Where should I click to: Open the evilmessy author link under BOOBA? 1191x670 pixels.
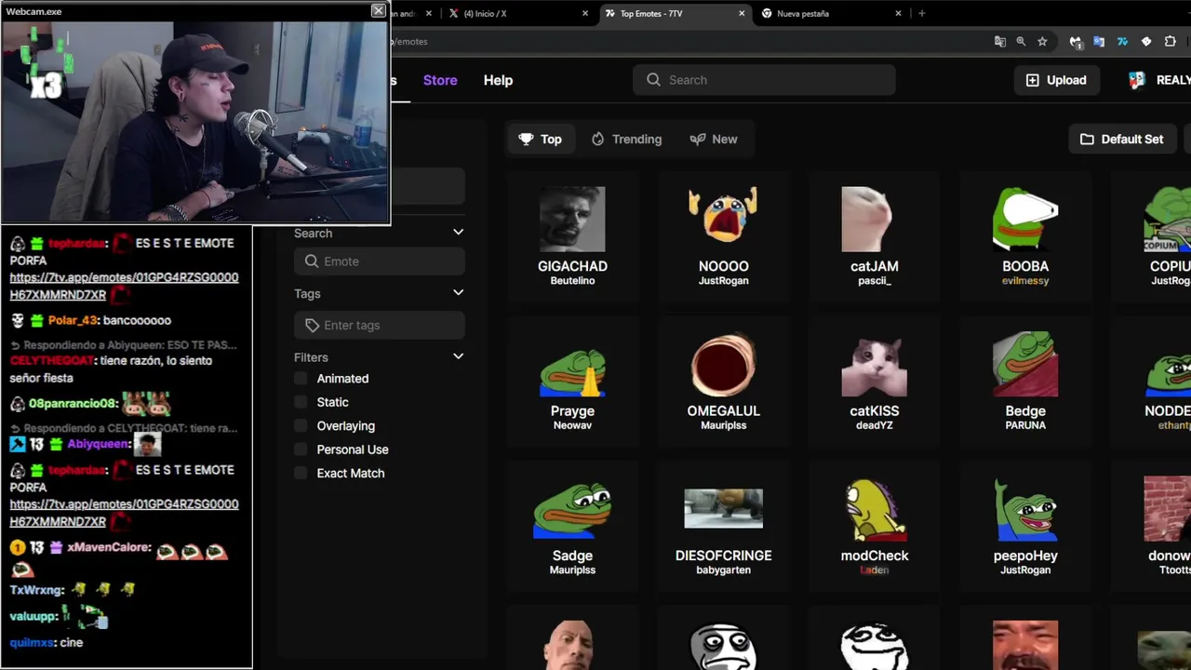pos(1025,280)
